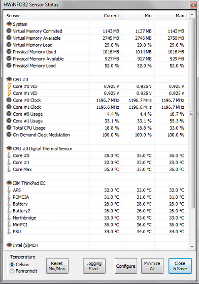Select the Core #1 Clock gauge icon

[9, 107]
